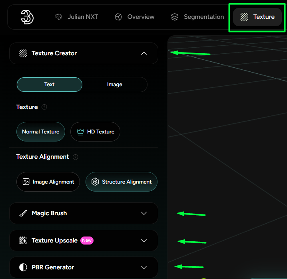This screenshot has width=287, height=279.
Task: Click the Texture Creator title text
Action: click(x=54, y=53)
